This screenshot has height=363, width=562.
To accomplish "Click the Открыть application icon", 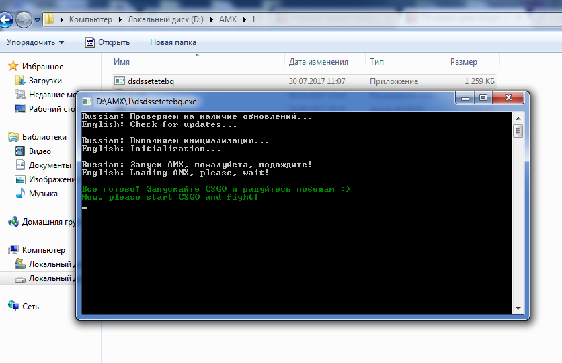I will coord(90,42).
